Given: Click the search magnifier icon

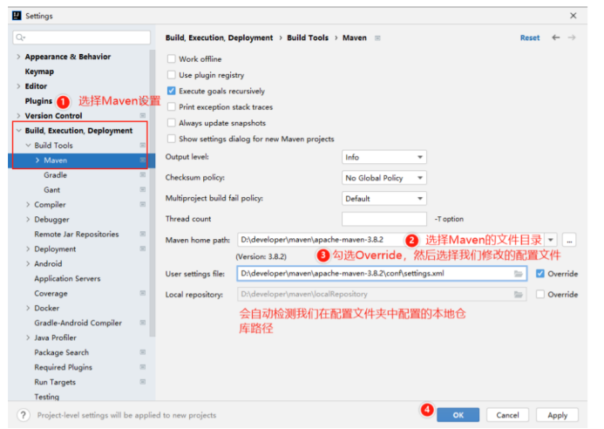Looking at the screenshot, I should 20,37.
